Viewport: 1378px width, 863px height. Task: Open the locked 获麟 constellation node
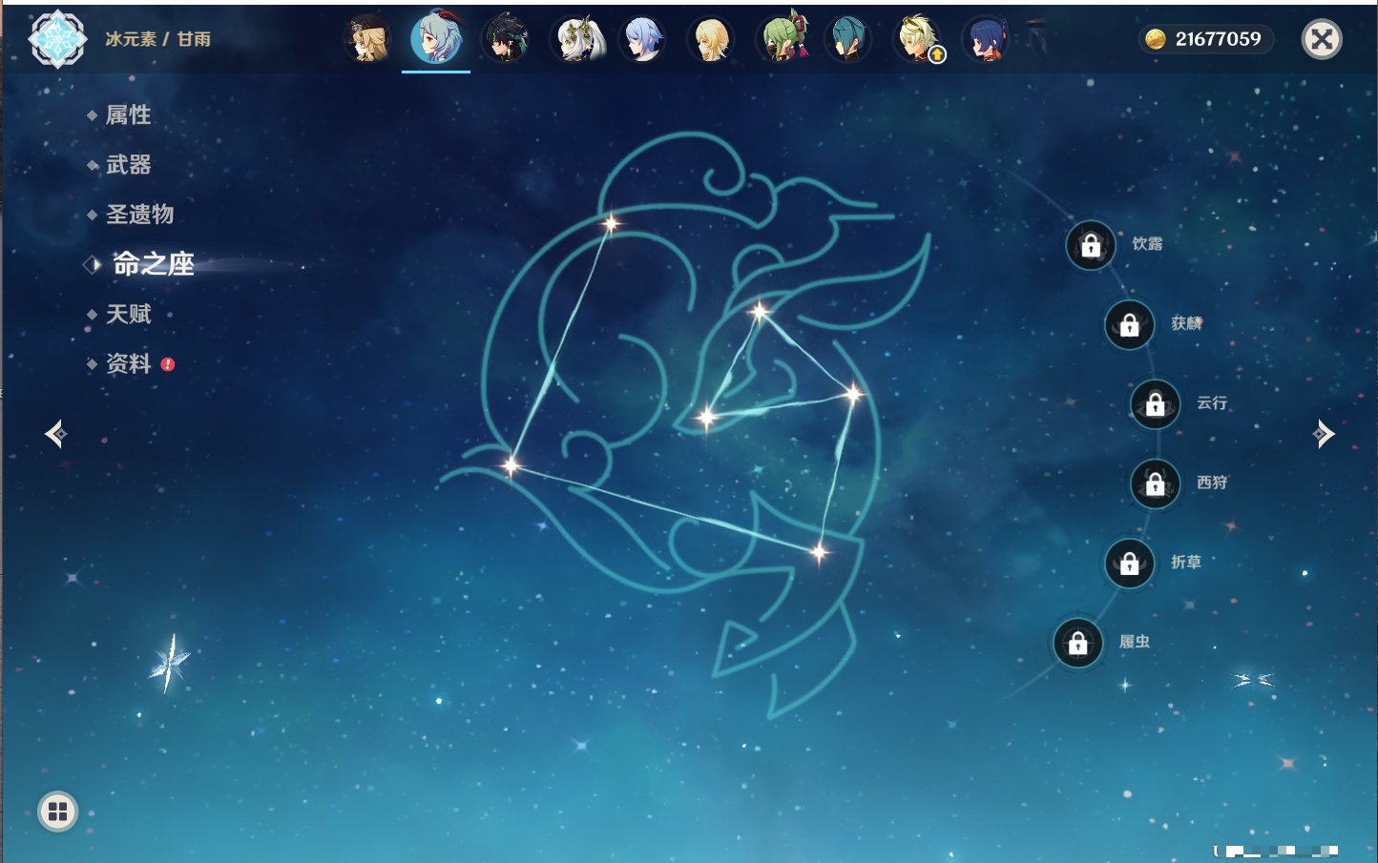[x=1130, y=324]
